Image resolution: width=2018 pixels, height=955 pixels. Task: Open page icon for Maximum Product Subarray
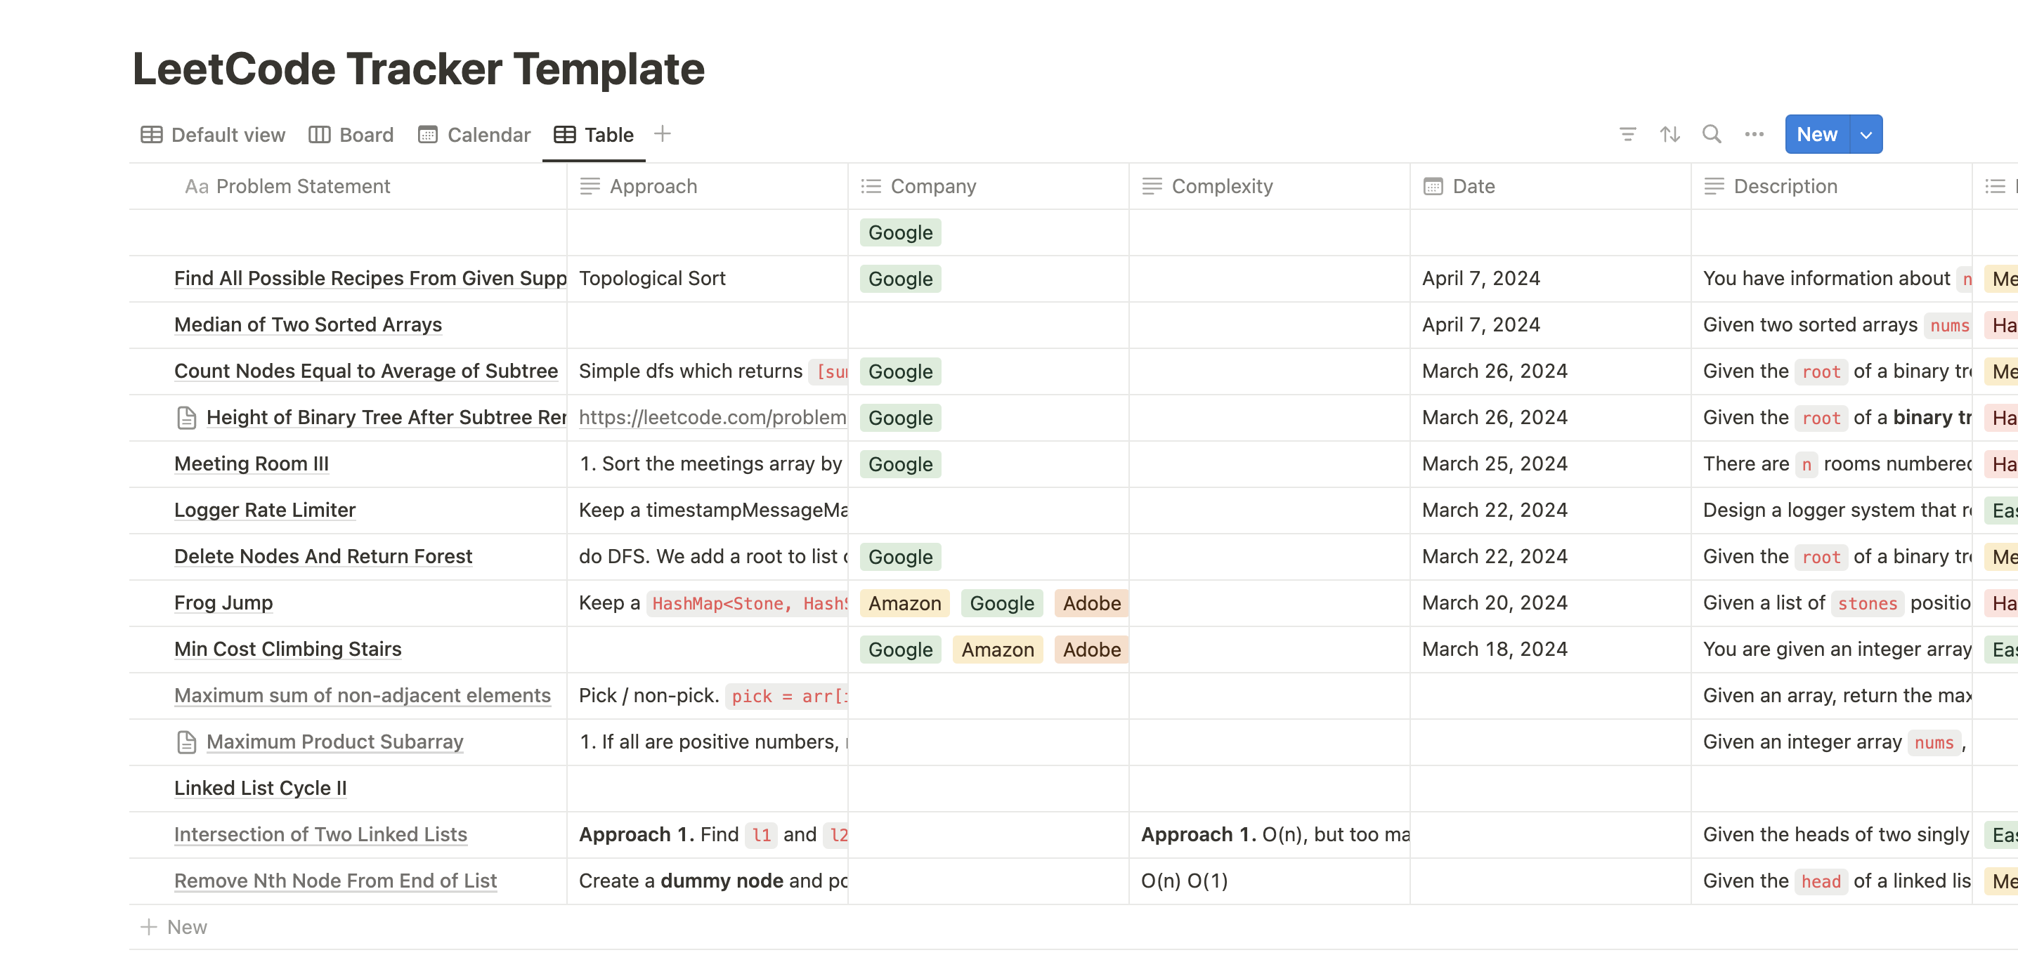point(186,742)
